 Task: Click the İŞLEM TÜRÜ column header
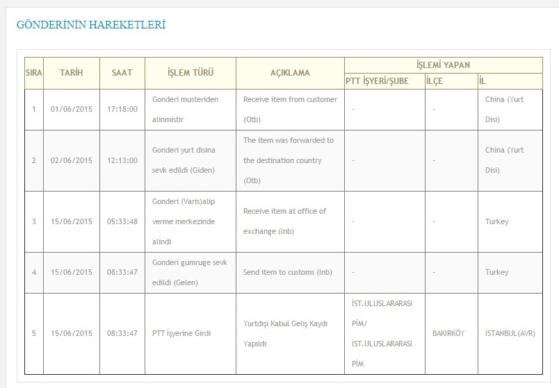click(x=191, y=73)
